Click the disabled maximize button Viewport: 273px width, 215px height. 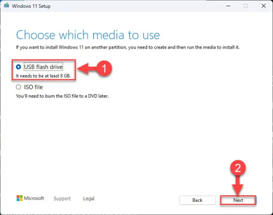point(246,6)
